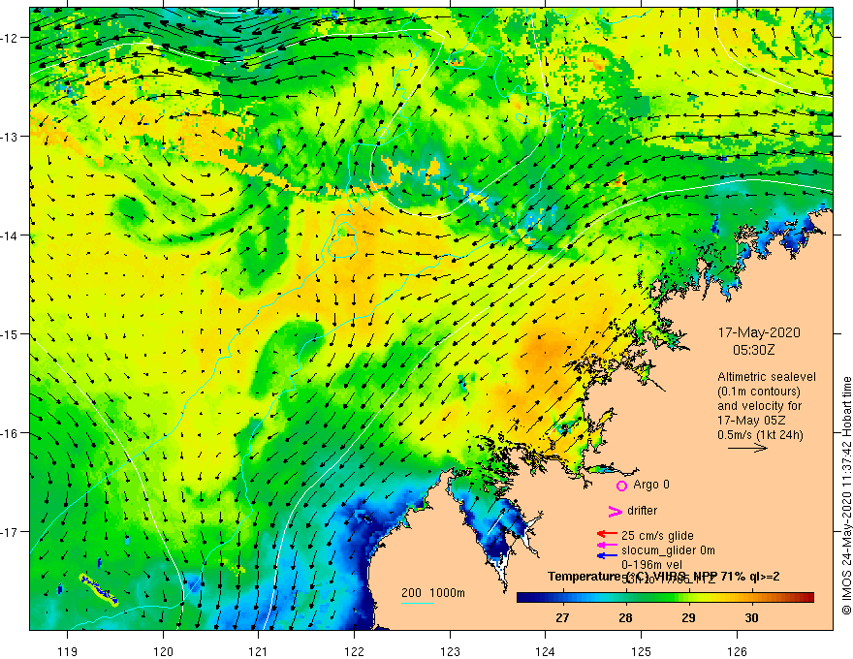Click the '17-May 05Z' text line
This screenshot has width=853, height=659.
coord(751,421)
